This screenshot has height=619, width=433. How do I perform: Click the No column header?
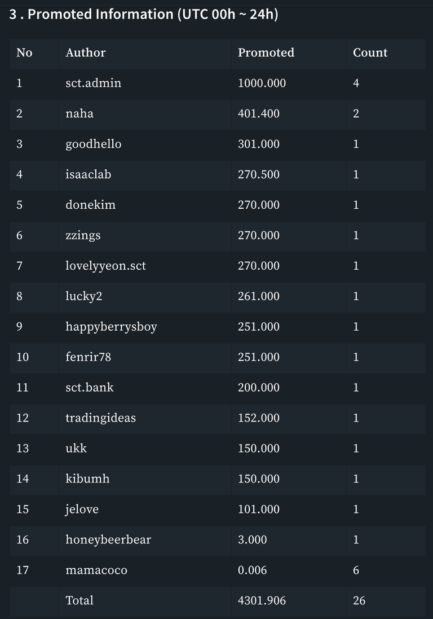24,52
